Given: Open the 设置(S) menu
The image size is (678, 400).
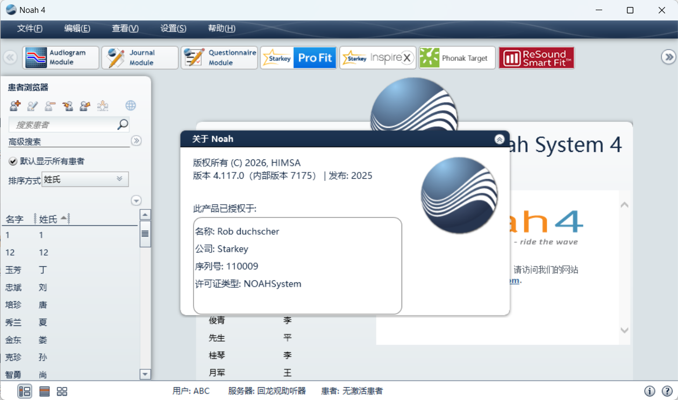Looking at the screenshot, I should pos(173,28).
